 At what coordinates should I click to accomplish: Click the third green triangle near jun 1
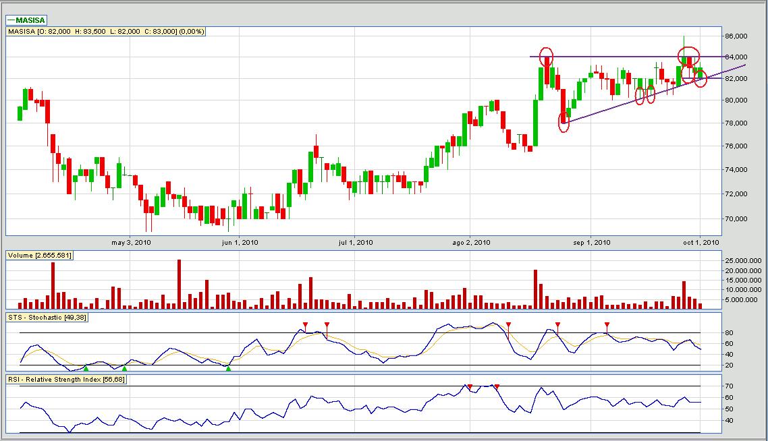click(228, 368)
